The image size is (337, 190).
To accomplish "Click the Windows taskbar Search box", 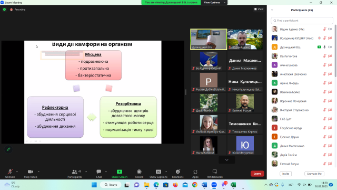I will click(x=111, y=185).
